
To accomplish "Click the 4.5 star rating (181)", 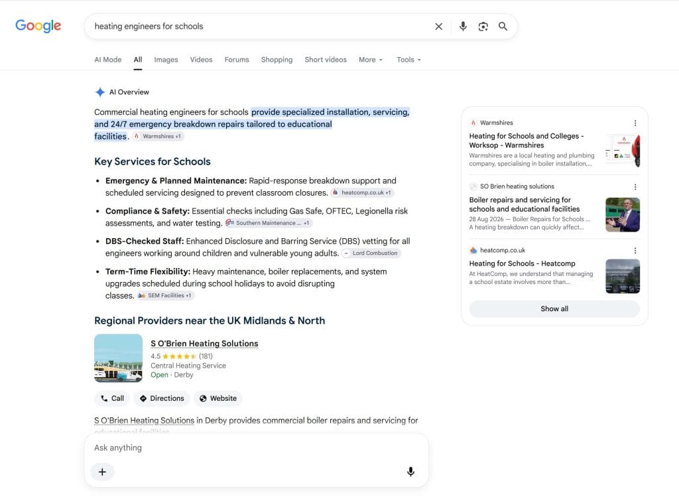I will coord(182,356).
